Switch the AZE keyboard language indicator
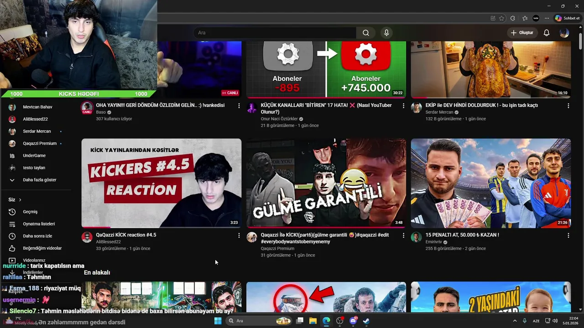584x328 pixels. tap(537, 321)
